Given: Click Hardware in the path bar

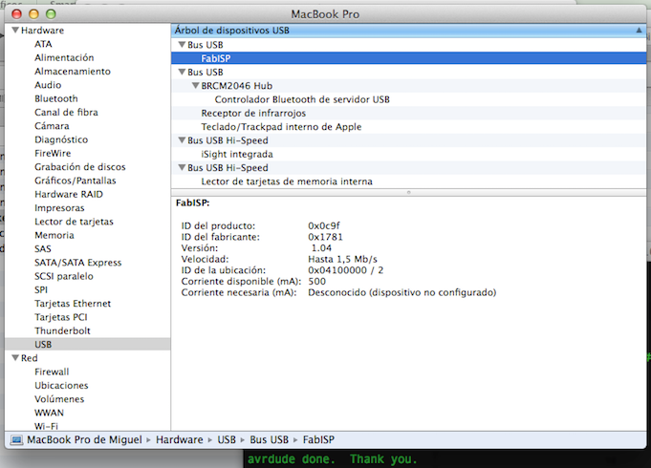Looking at the screenshot, I should click(180, 439).
